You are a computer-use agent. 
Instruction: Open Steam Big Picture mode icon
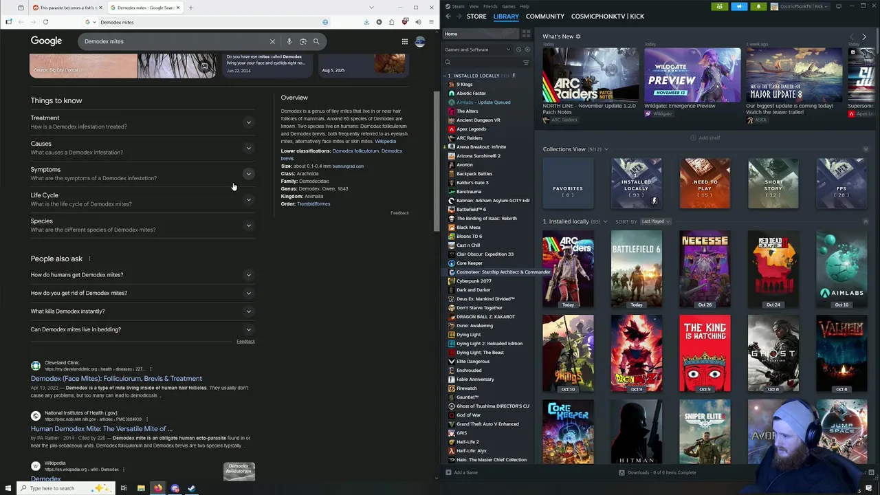(838, 6)
